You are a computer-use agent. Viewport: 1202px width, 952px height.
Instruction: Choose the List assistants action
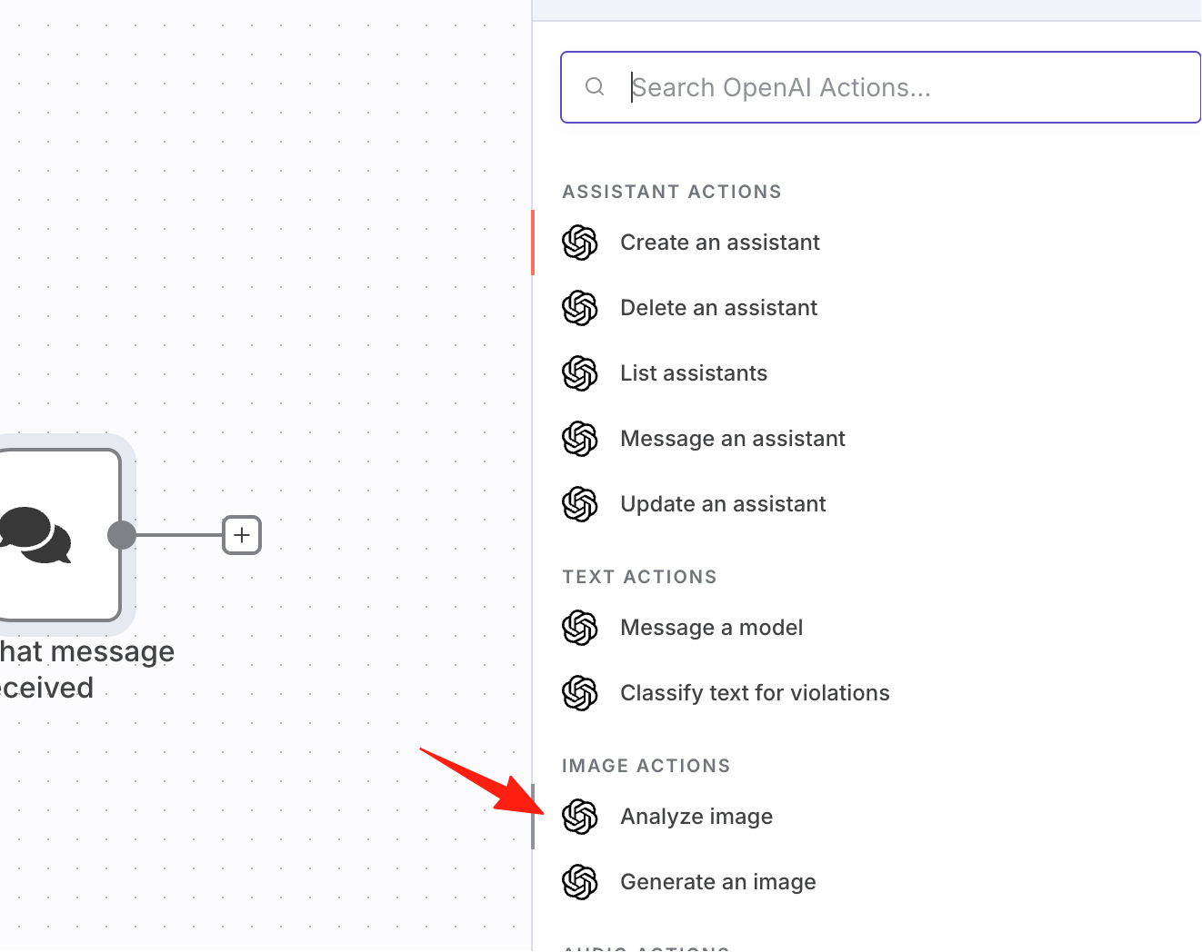867,373
